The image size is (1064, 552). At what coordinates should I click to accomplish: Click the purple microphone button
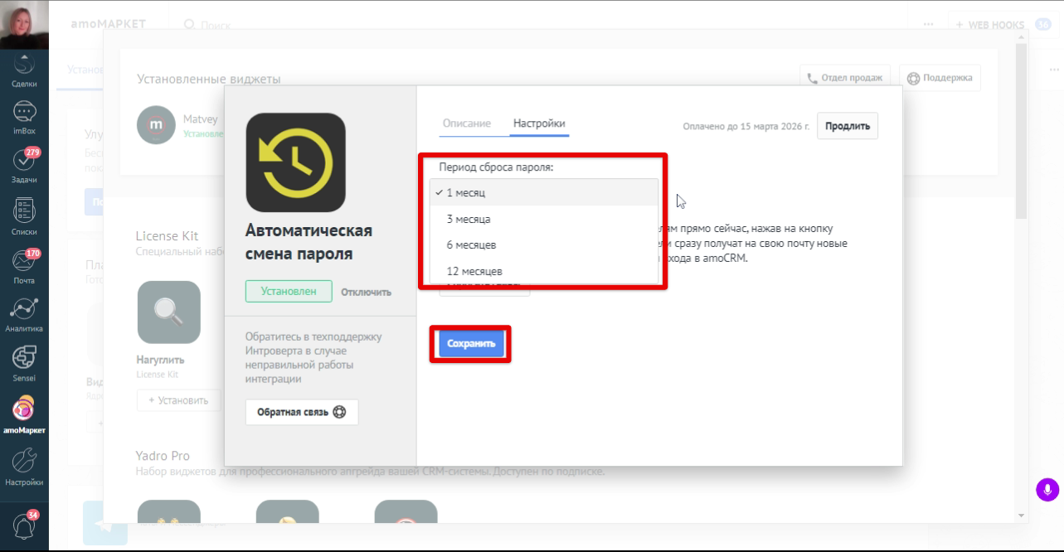[1047, 490]
